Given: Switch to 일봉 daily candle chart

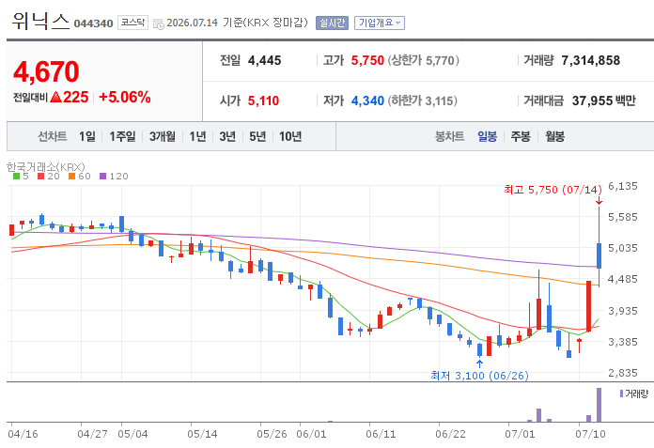Looking at the screenshot, I should [x=487, y=136].
